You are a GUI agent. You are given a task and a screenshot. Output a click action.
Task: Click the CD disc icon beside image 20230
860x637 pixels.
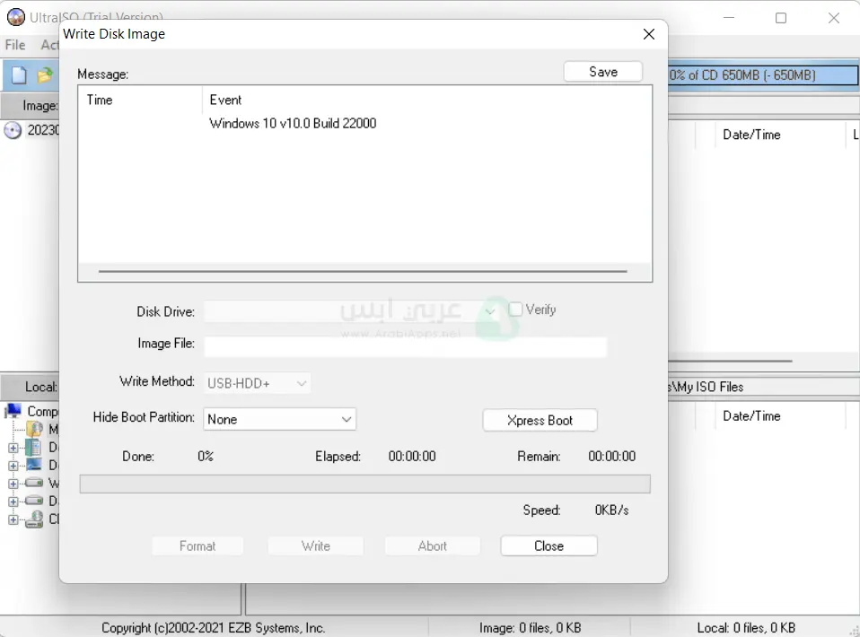tap(12, 130)
